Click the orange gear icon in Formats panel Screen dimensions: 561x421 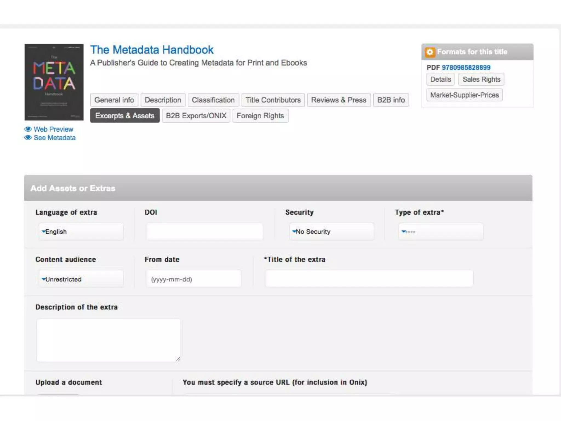[x=430, y=52]
